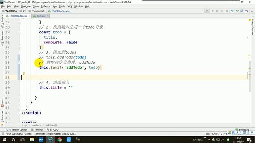Image resolution: width=255 pixels, height=143 pixels.
Task: Open the Help menu
Action: [x=88, y=6]
